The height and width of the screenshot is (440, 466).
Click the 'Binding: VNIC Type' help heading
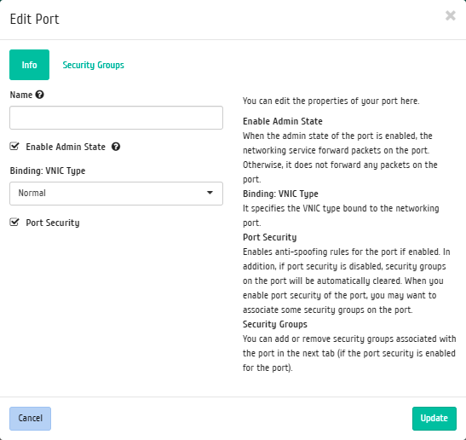[280, 194]
